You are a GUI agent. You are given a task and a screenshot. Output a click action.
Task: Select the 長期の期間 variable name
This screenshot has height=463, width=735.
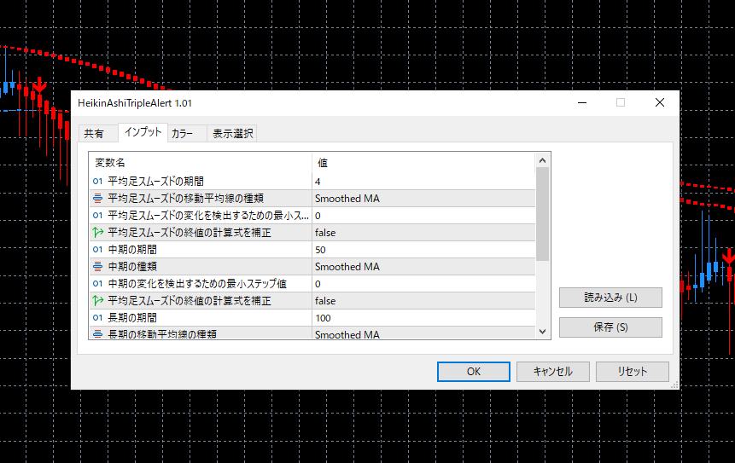tap(132, 318)
